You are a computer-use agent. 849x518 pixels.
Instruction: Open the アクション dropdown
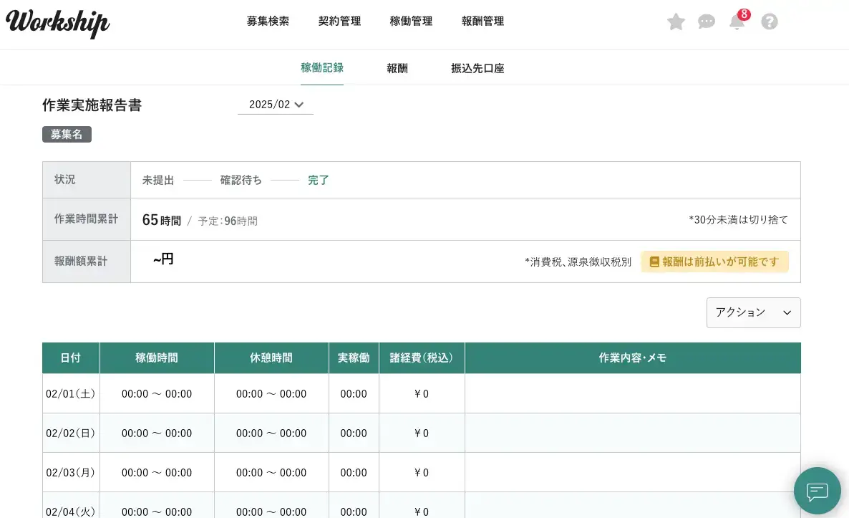click(x=753, y=312)
